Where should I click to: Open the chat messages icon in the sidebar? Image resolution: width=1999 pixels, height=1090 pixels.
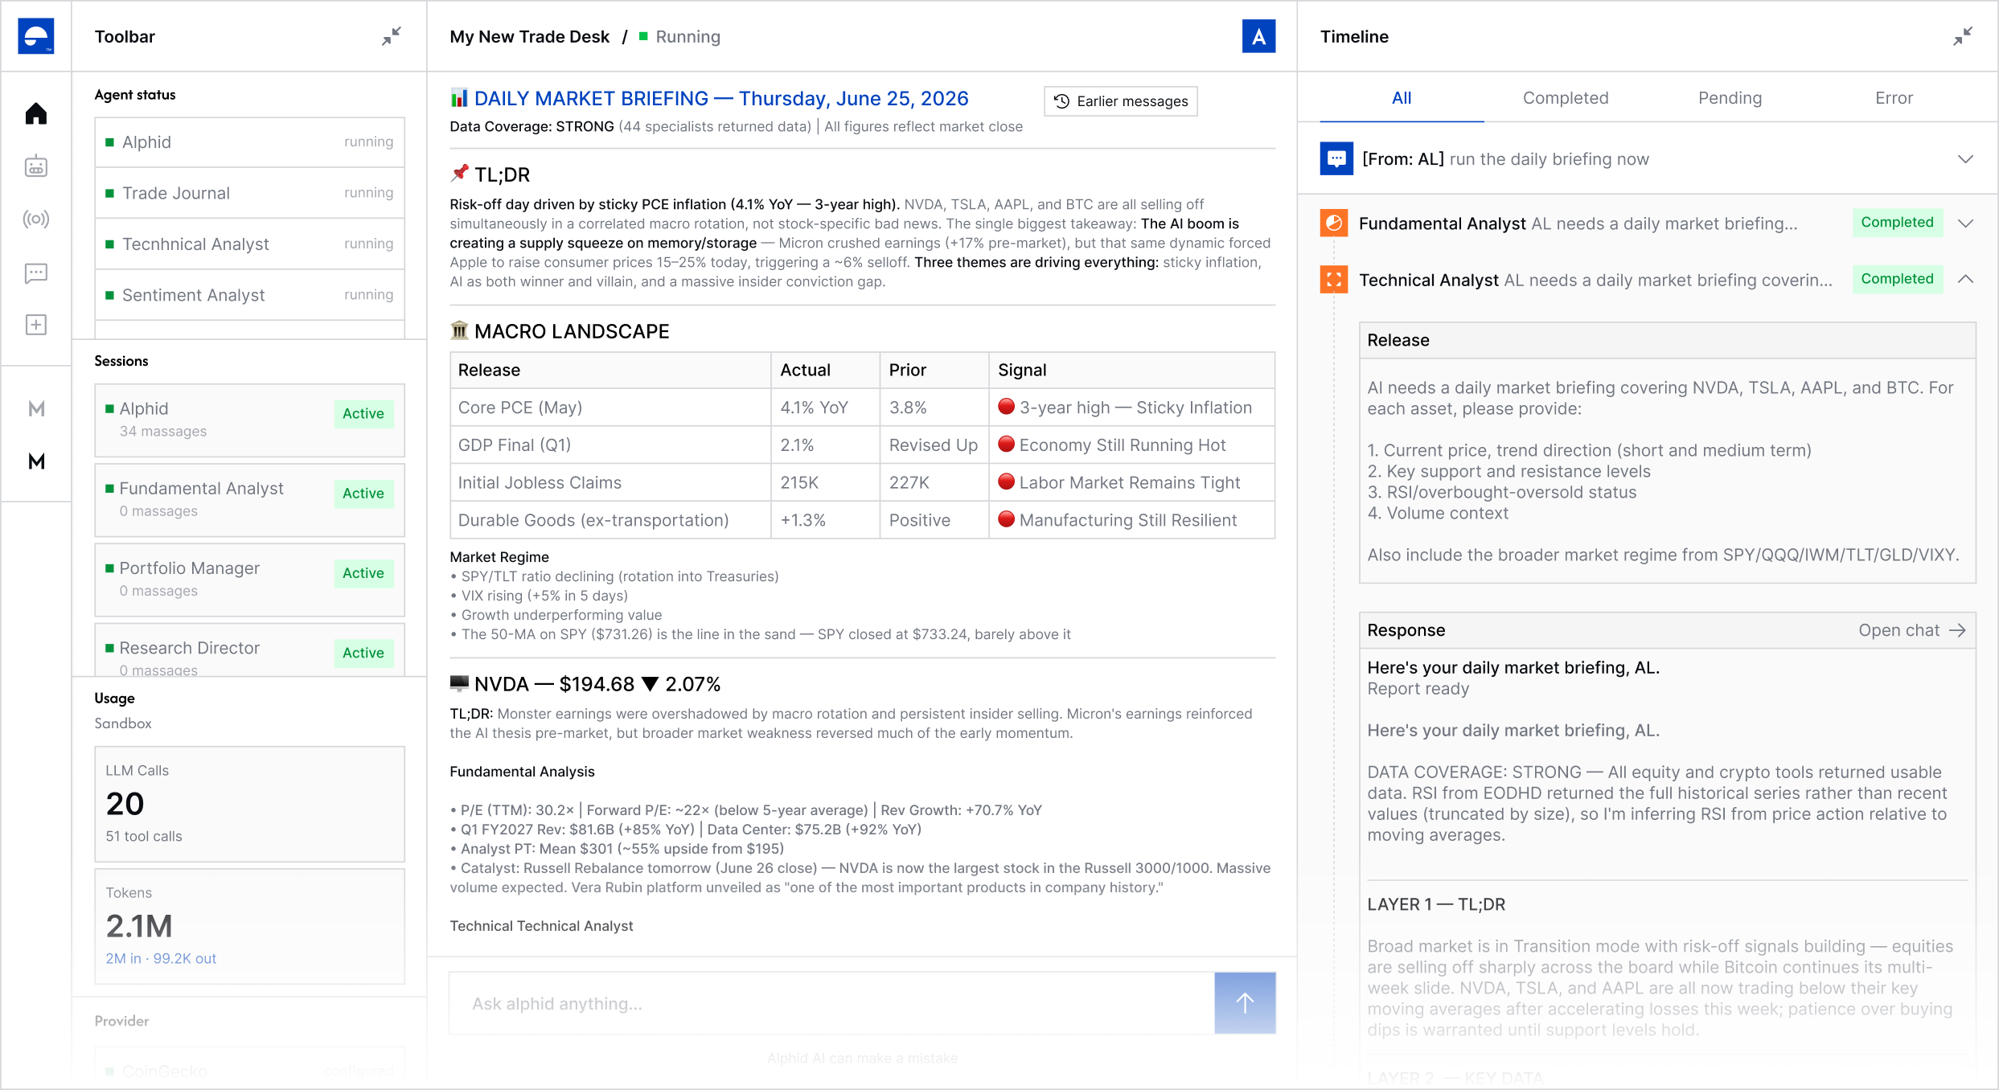pyautogui.click(x=36, y=273)
